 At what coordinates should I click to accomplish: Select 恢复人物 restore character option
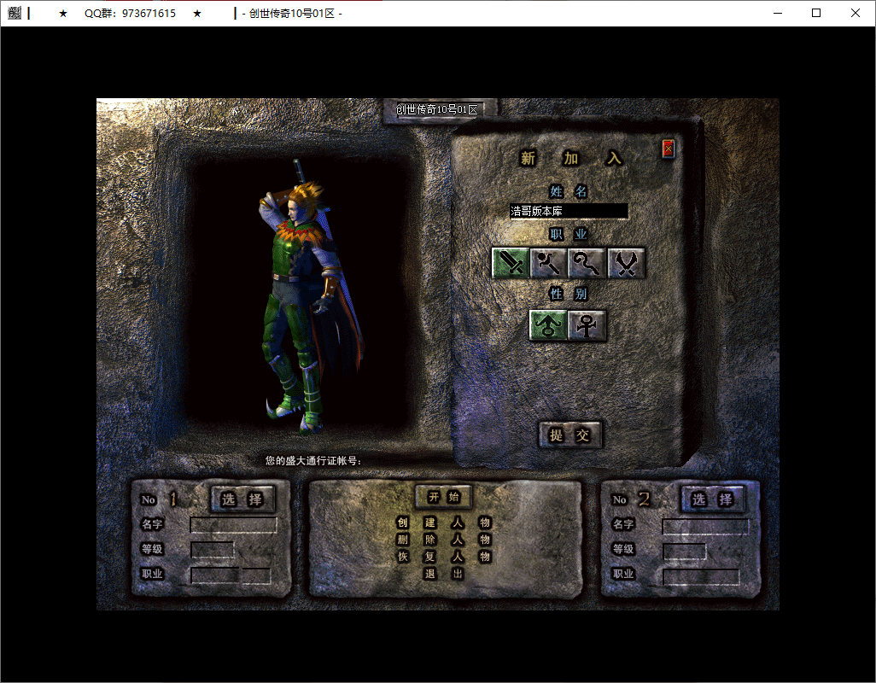coord(443,557)
